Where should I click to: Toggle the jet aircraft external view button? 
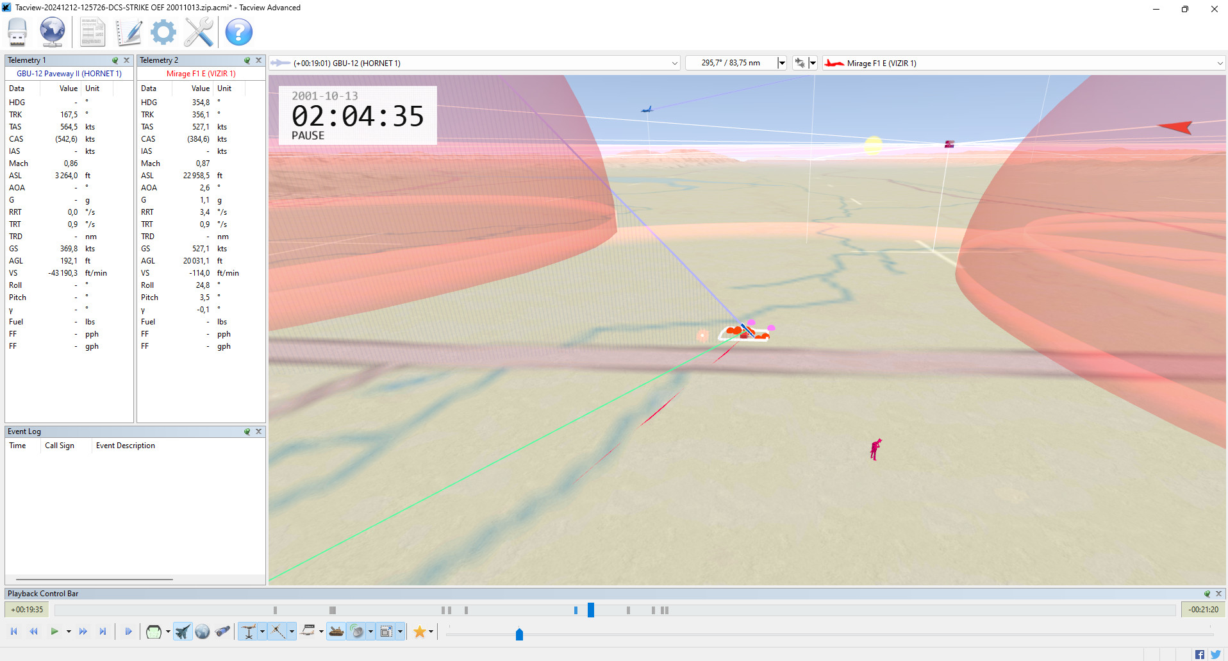pyautogui.click(x=183, y=632)
